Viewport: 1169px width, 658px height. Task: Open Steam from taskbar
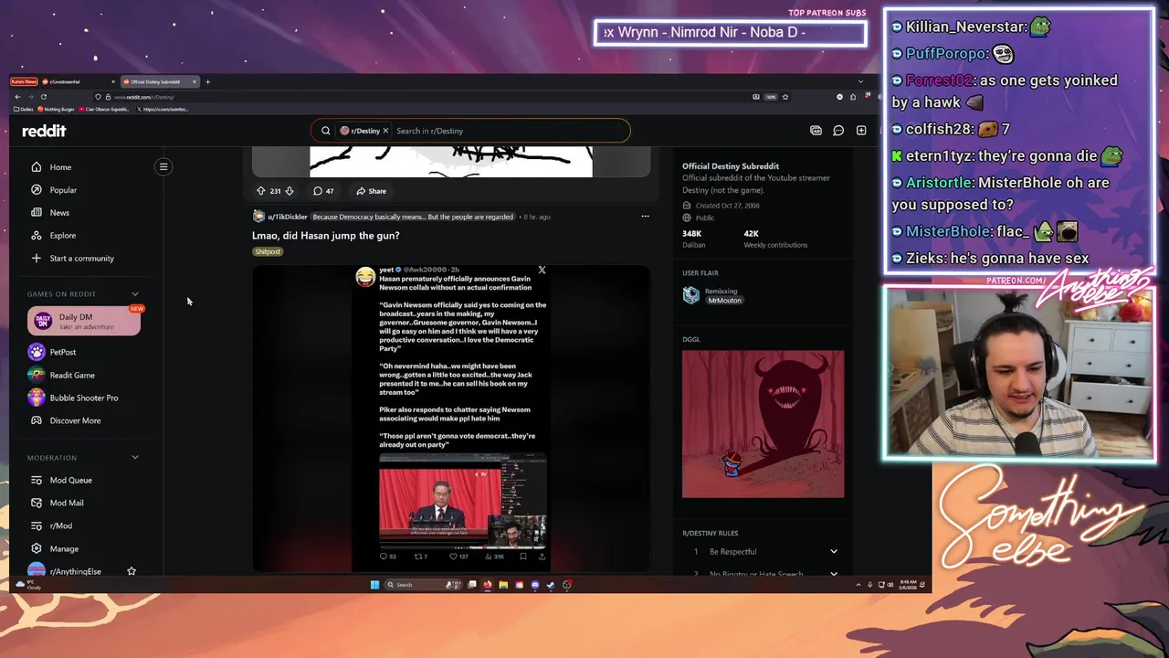551,585
